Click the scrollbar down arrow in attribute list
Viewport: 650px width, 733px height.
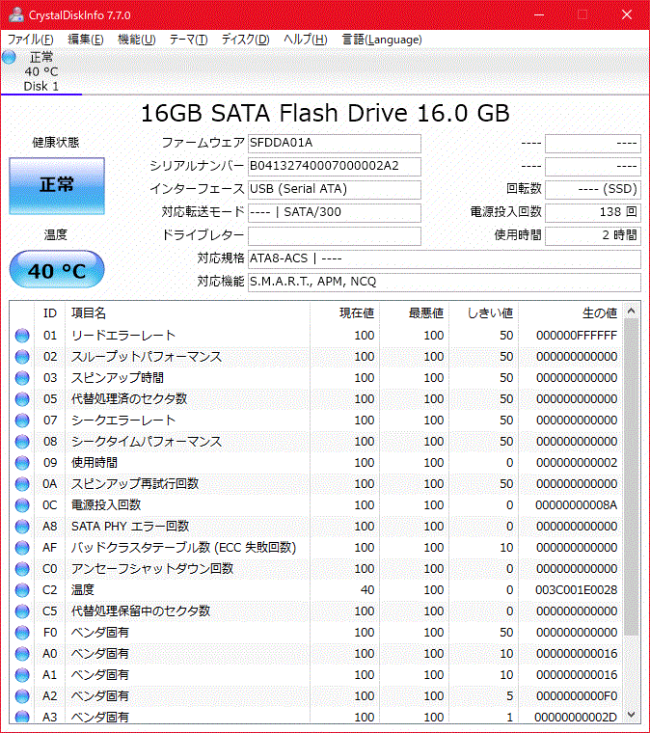click(x=632, y=715)
